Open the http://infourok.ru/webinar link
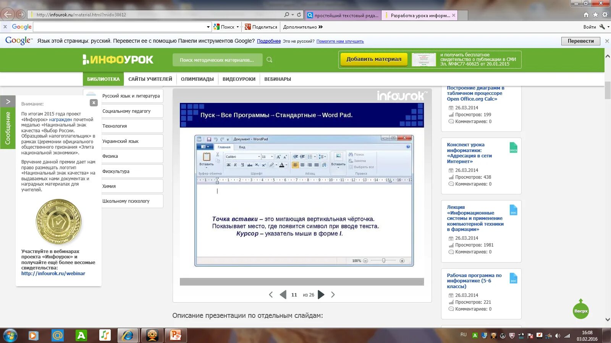The width and height of the screenshot is (611, 343). pos(53,274)
